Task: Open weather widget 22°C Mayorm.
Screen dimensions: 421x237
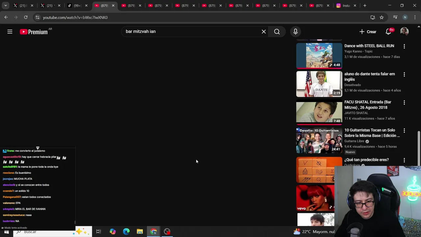Action: [x=314, y=232]
